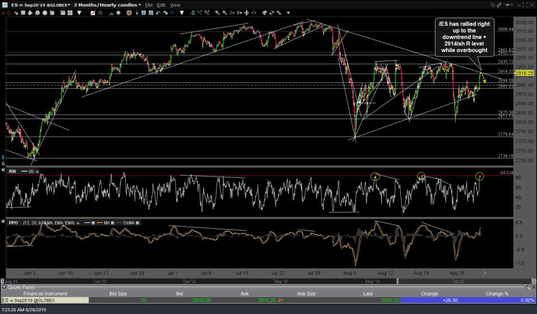537x314 pixels.
Task: Select the crosshair cursor tool
Action: [x=129, y=13]
